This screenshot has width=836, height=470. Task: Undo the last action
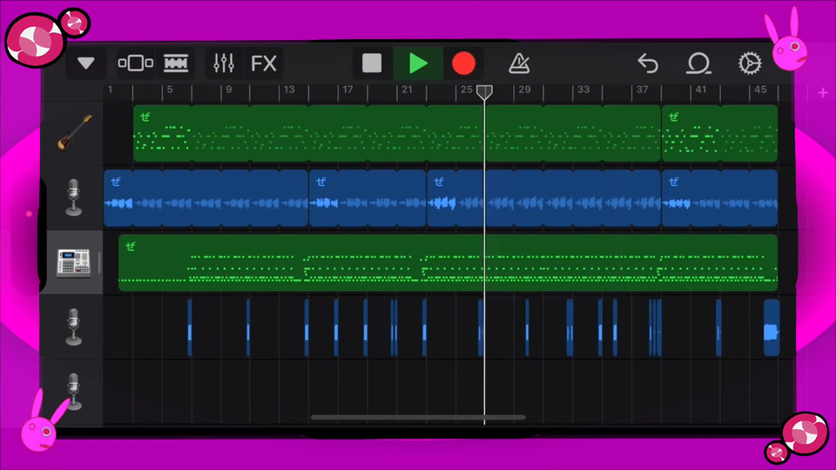648,64
